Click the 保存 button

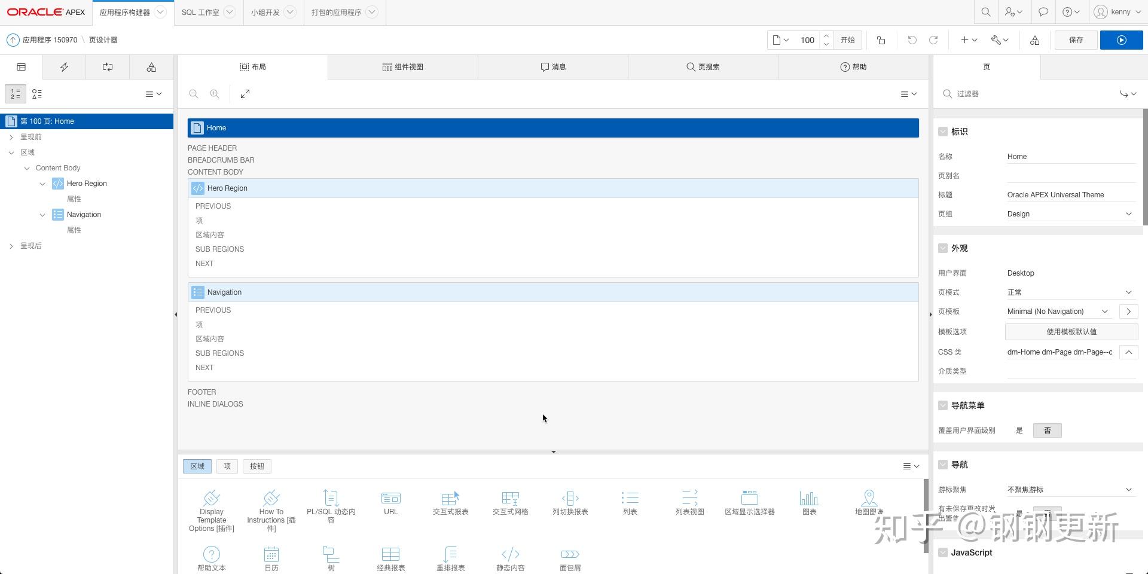[x=1075, y=39]
